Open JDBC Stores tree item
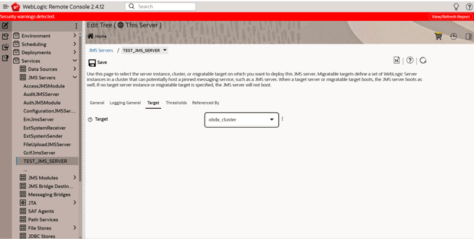 click(x=42, y=236)
